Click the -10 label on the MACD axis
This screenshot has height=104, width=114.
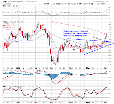(109, 78)
